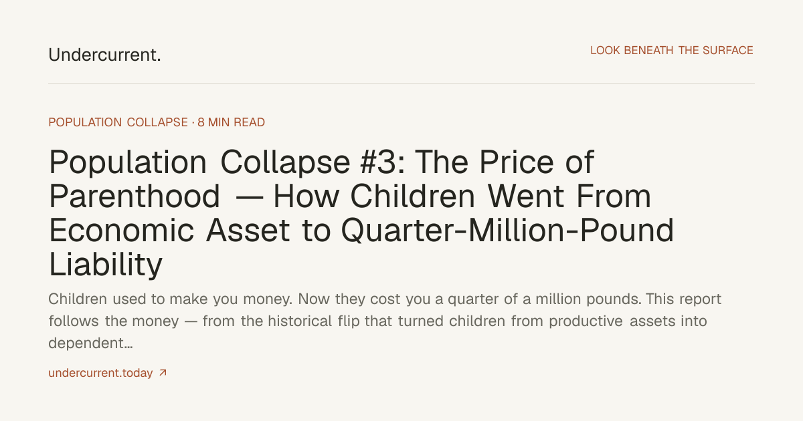Click the separator dot before "8 Min Read"

(193, 123)
